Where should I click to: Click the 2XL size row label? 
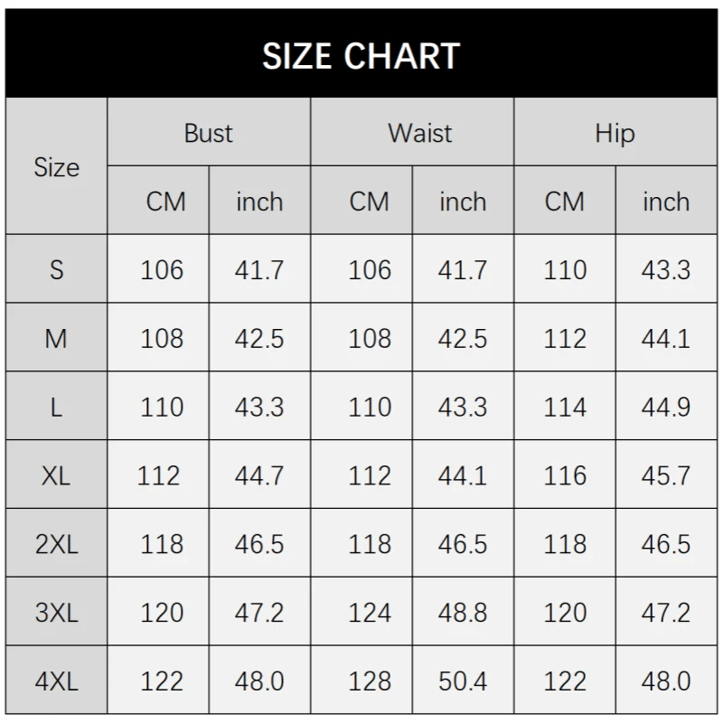(x=56, y=544)
